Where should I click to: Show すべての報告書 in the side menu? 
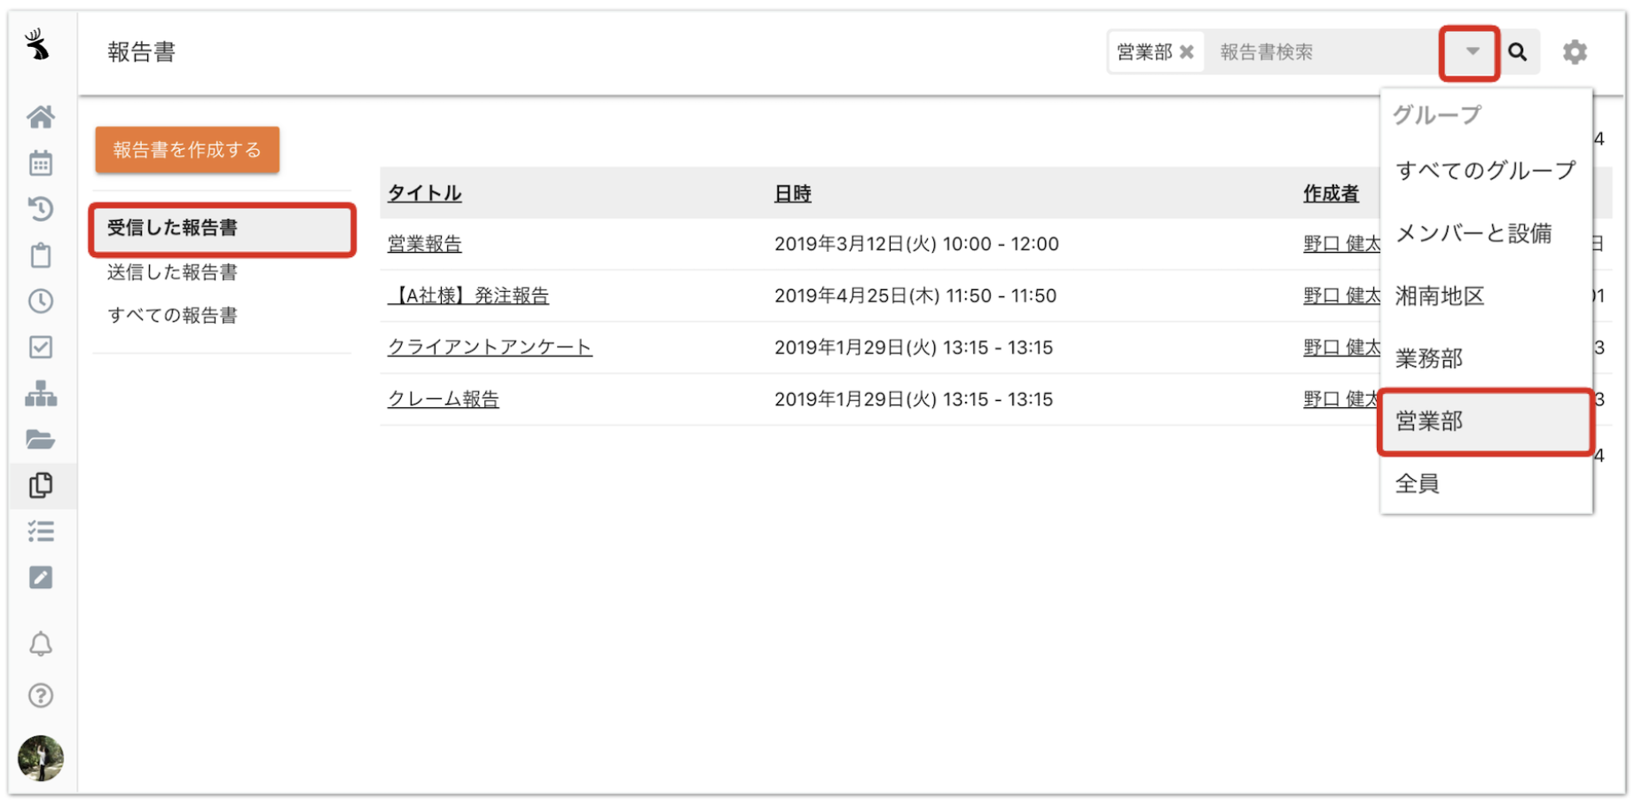point(172,316)
